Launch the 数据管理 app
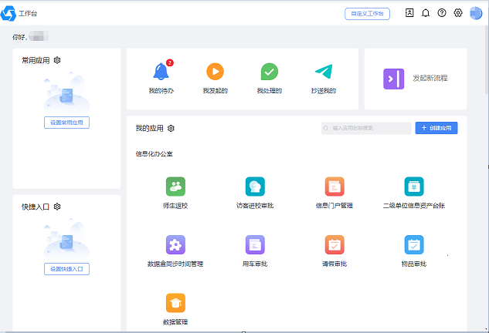The image size is (489, 333). (x=175, y=303)
